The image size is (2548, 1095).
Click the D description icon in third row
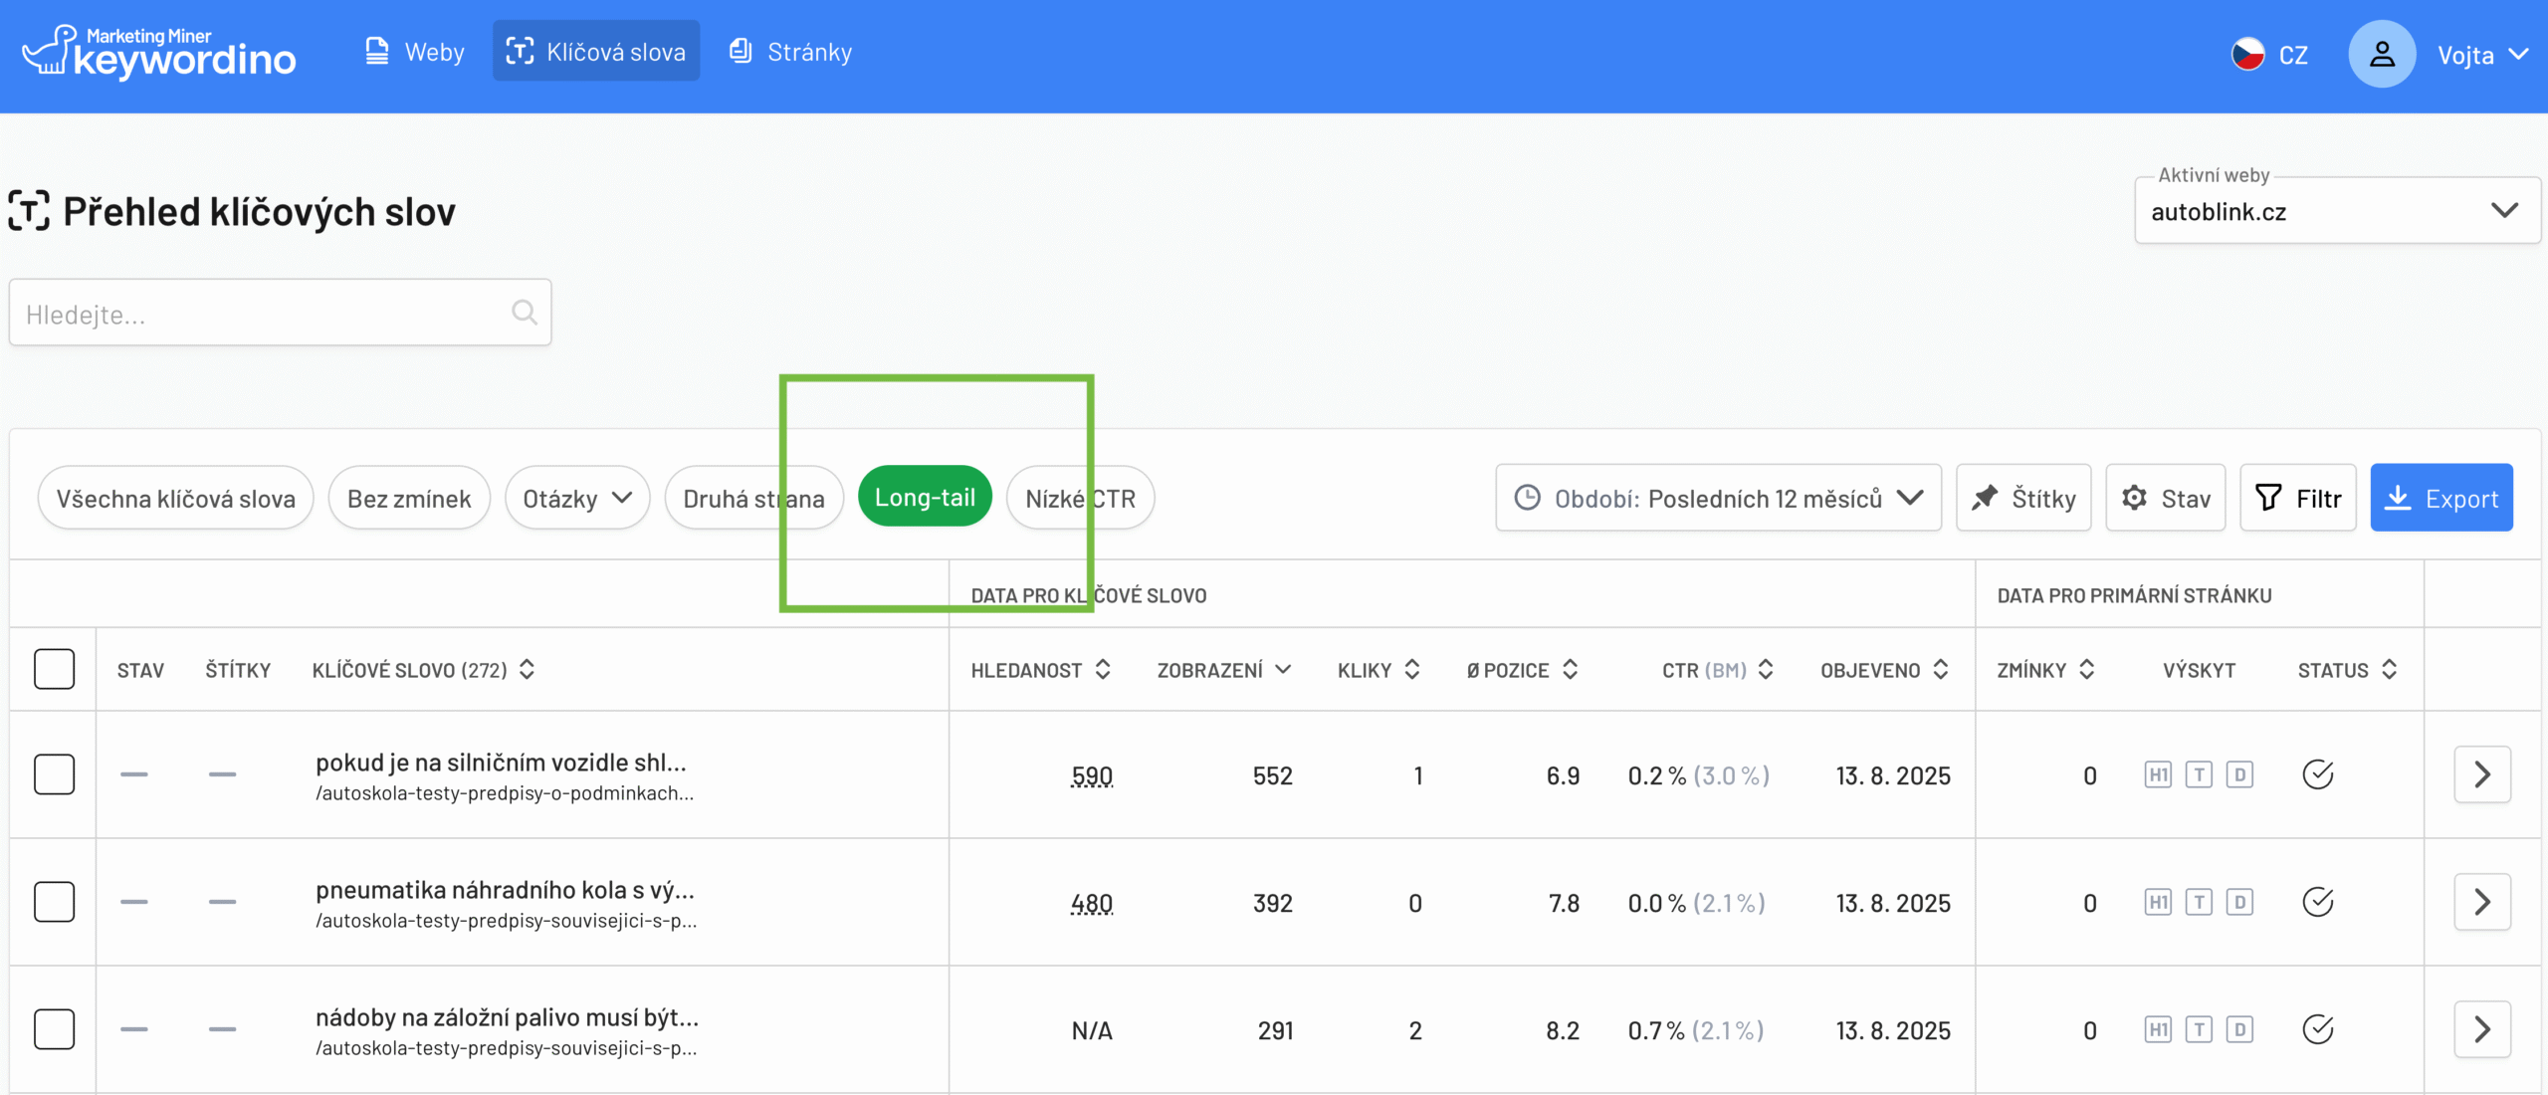pos(2239,1029)
